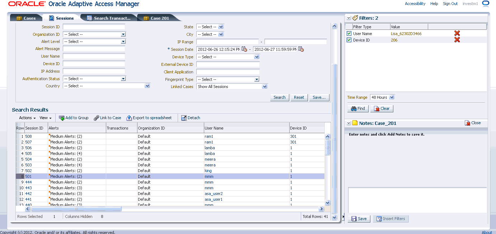Switch to the Cases tab
This screenshot has width=496, height=234.
26,18
